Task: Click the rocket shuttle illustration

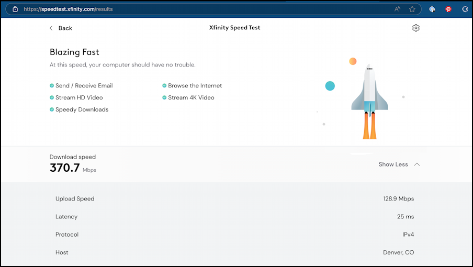Action: click(369, 102)
